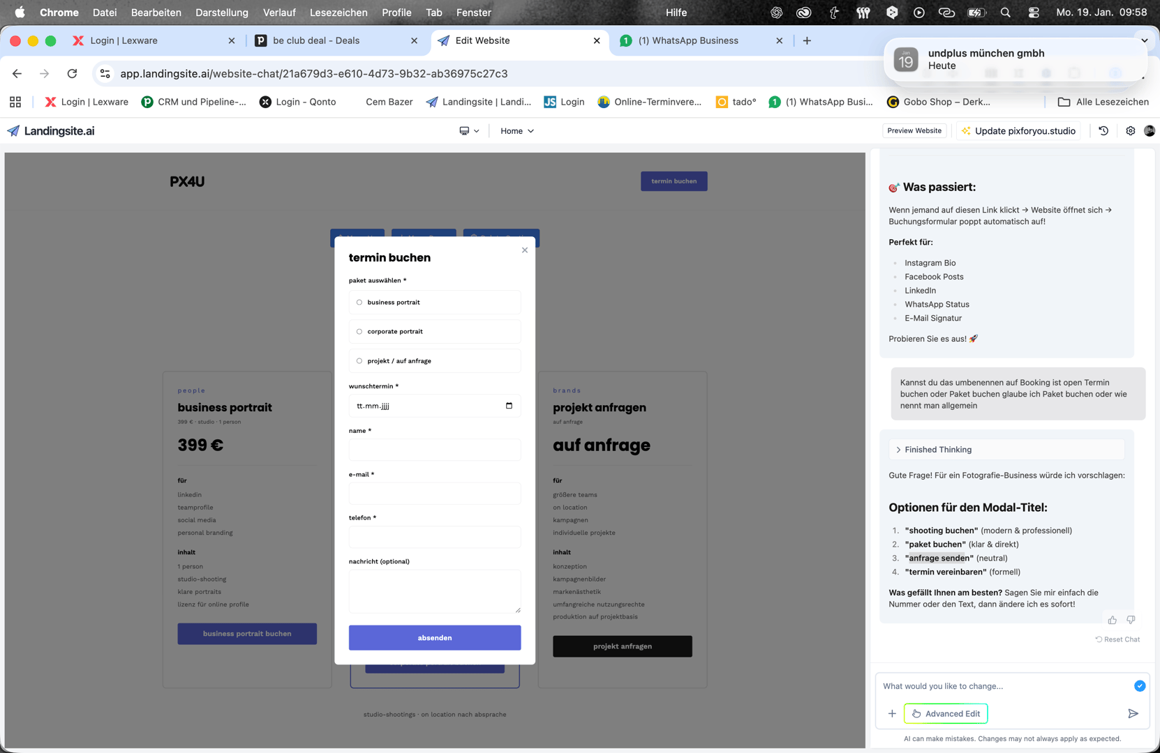Screen dimensions: 1160x753
Task: Click the Landingsite.ai logo
Action: (51, 131)
